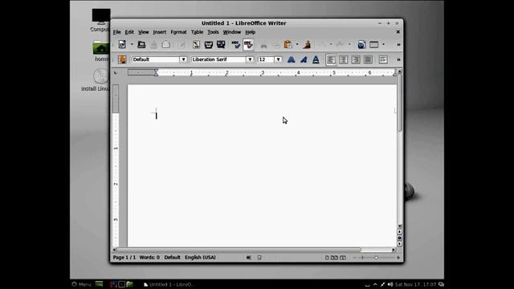Click the Undo icon
This screenshot has width=514, height=289.
pyautogui.click(x=324, y=44)
